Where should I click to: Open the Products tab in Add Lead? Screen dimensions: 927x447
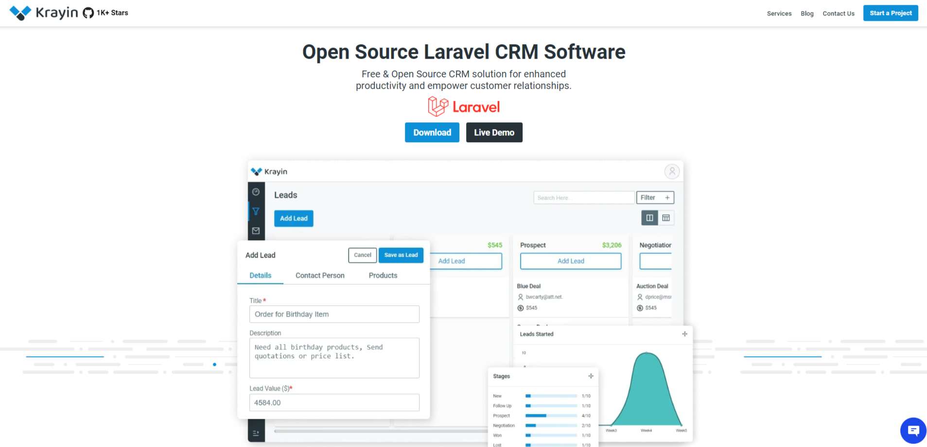(383, 275)
